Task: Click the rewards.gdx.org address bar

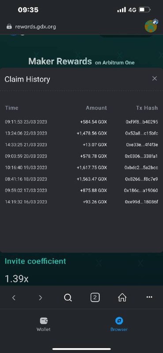Action: pyautogui.click(x=36, y=26)
